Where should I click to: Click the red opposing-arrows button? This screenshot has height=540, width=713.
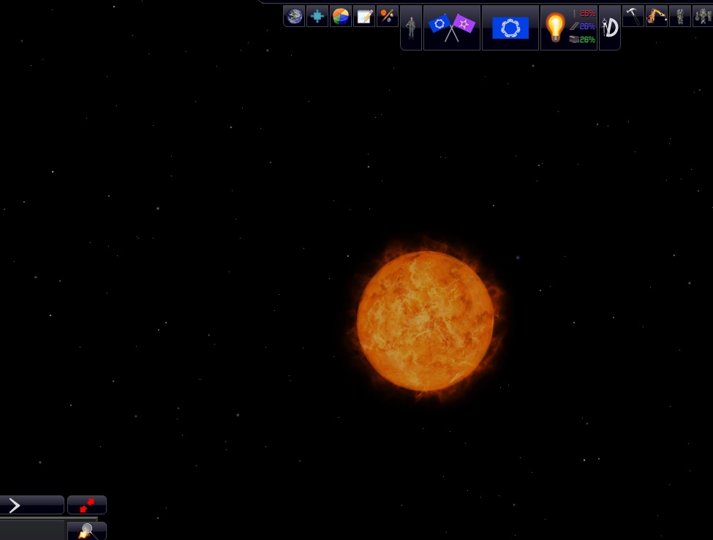(86, 504)
